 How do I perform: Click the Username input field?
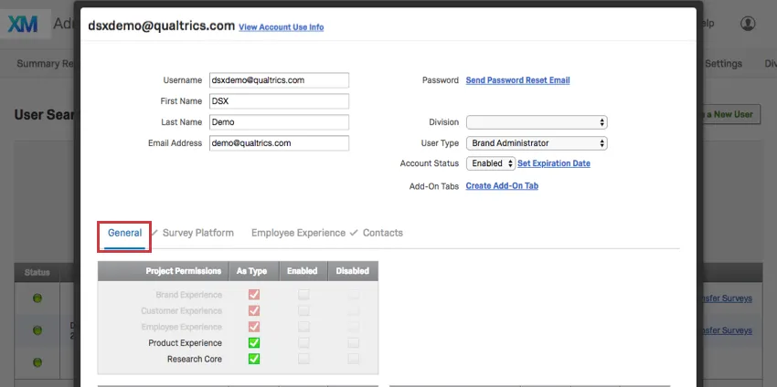click(x=279, y=80)
